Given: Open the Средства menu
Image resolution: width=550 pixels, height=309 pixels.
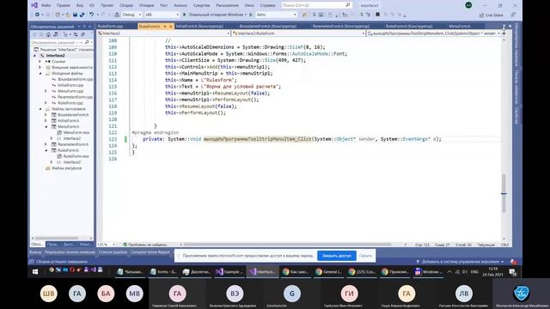Looking at the screenshot, I should tap(201, 5).
